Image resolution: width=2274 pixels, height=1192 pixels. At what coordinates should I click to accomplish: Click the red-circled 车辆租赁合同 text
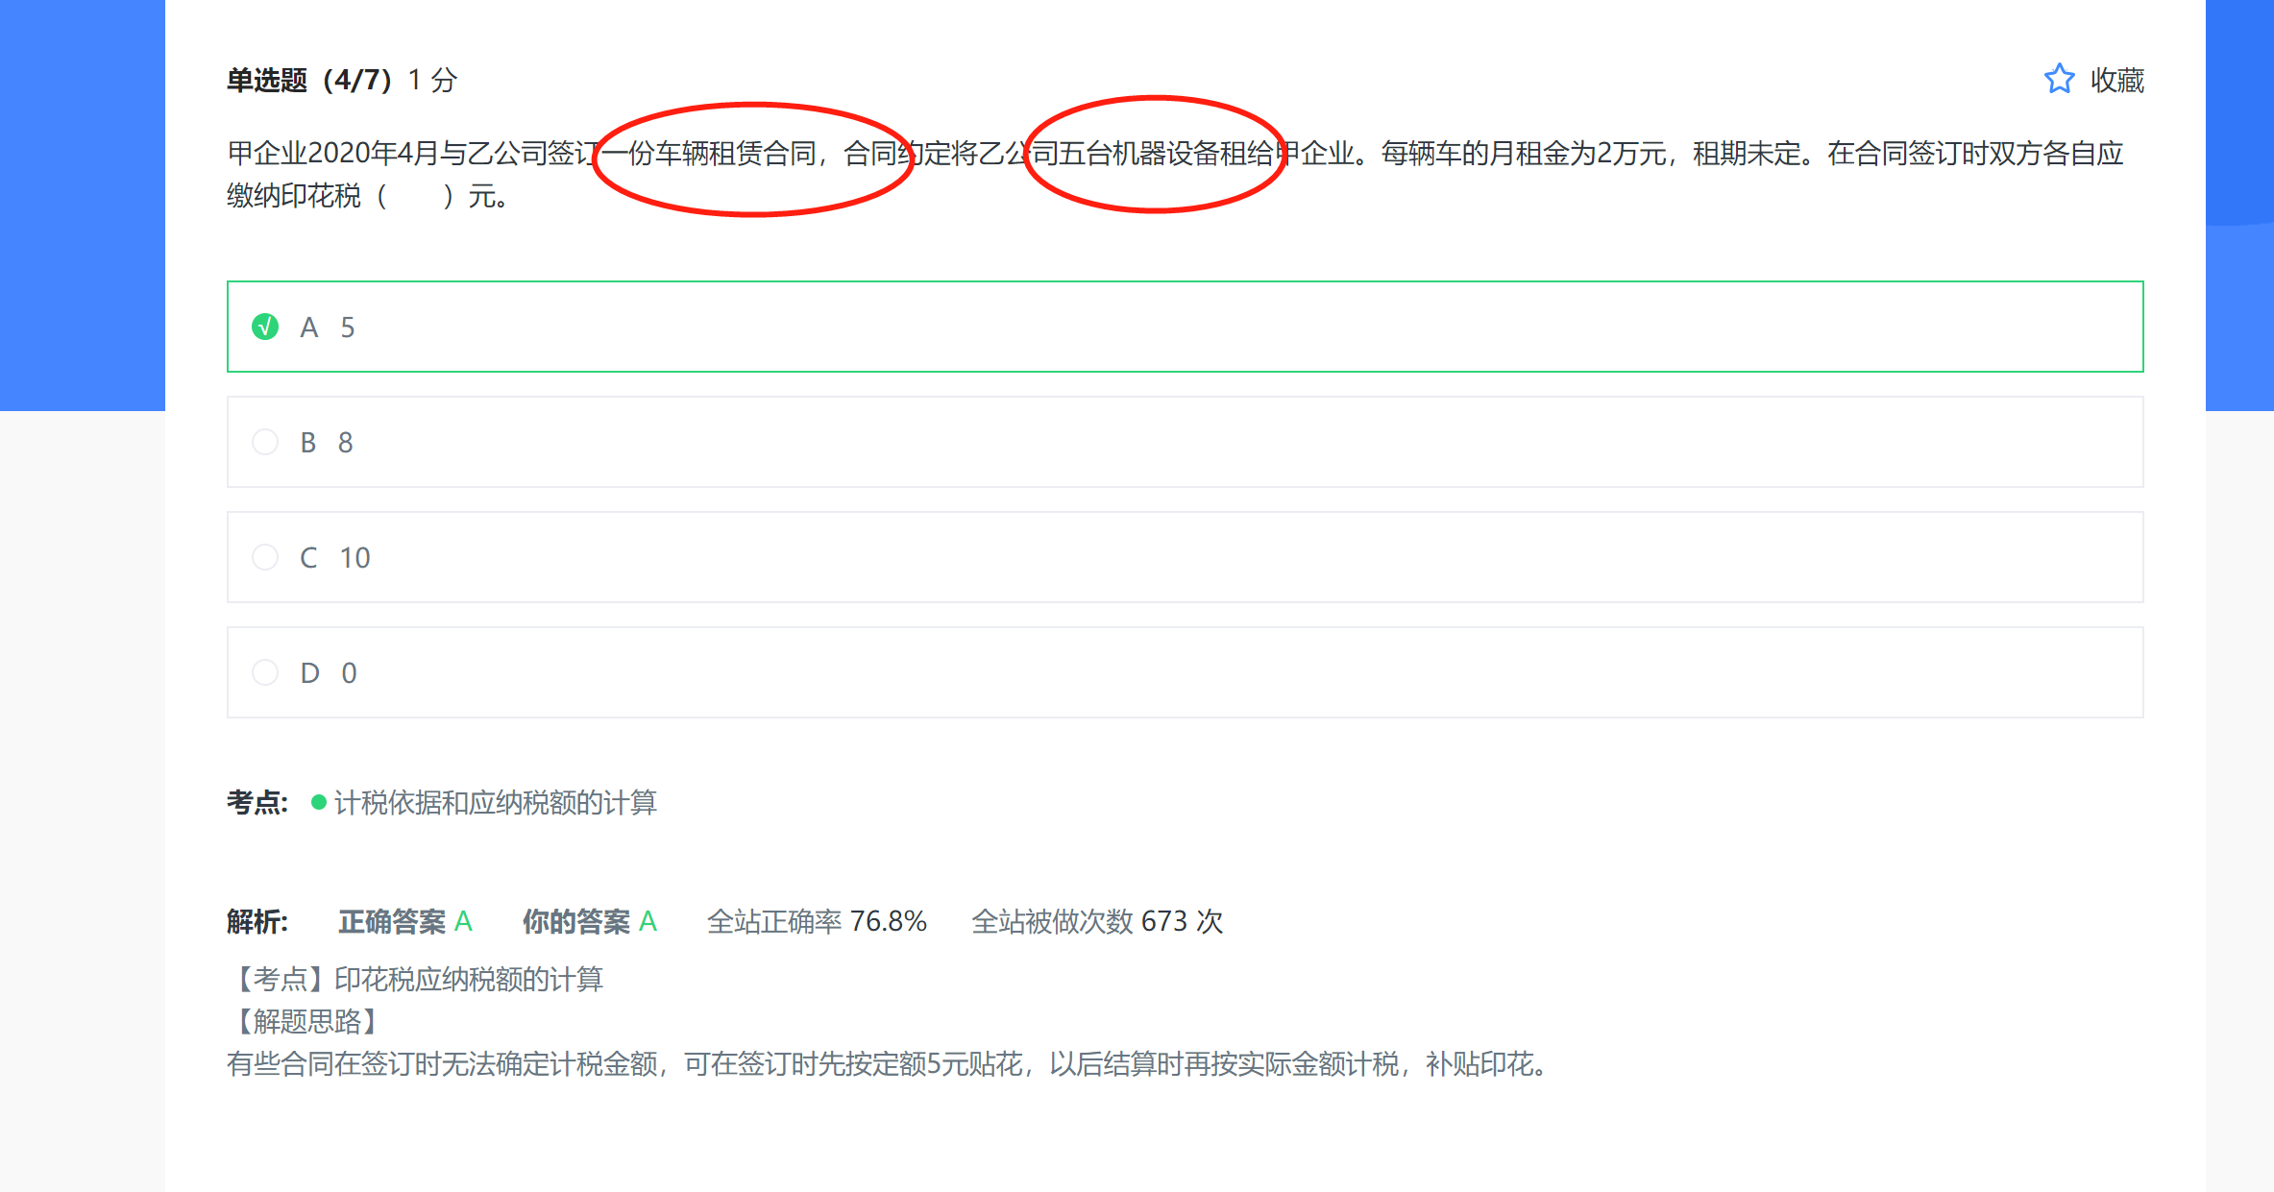point(735,154)
